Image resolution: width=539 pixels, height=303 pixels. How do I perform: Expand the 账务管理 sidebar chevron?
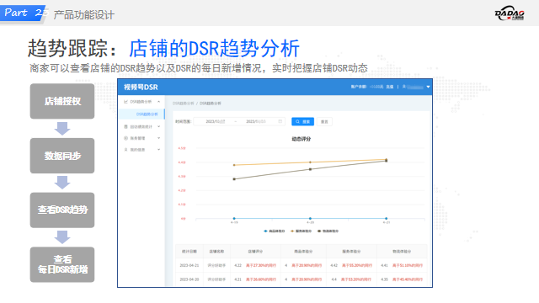[159, 138]
